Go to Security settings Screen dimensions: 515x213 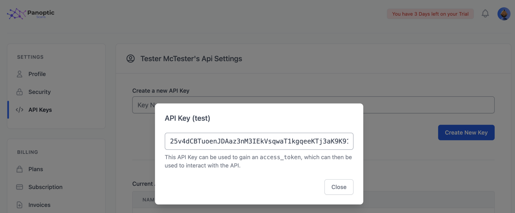tap(39, 92)
